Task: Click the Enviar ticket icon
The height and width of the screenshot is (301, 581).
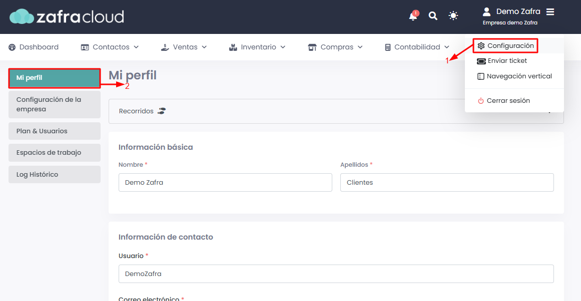Action: 481,61
